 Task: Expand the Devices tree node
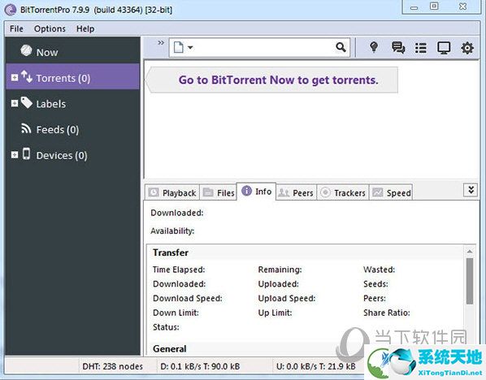15,154
